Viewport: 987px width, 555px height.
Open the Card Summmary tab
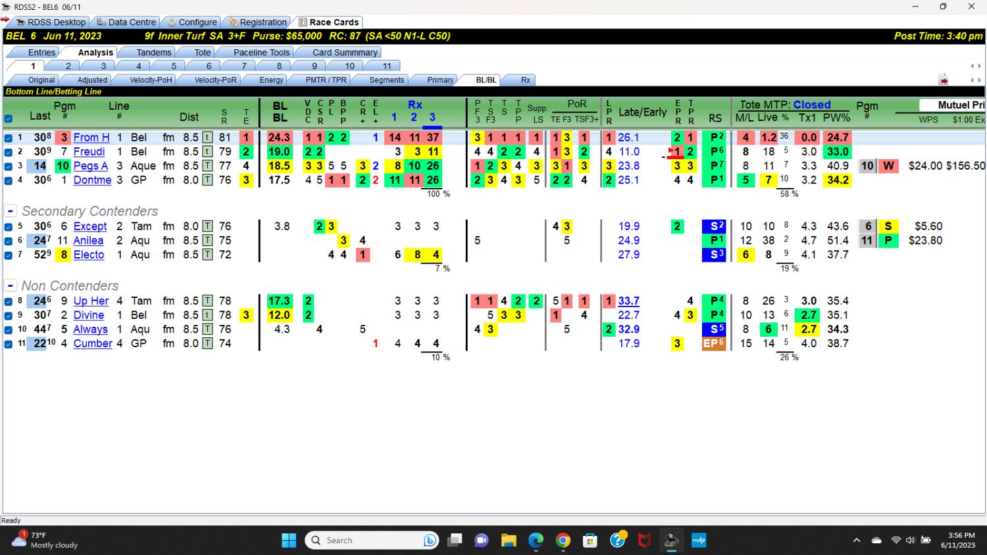tap(345, 53)
